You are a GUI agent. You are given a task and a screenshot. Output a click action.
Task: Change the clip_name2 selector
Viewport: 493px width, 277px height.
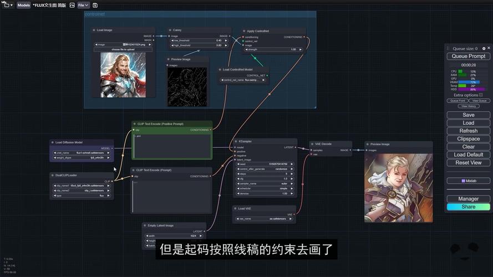click(x=82, y=191)
